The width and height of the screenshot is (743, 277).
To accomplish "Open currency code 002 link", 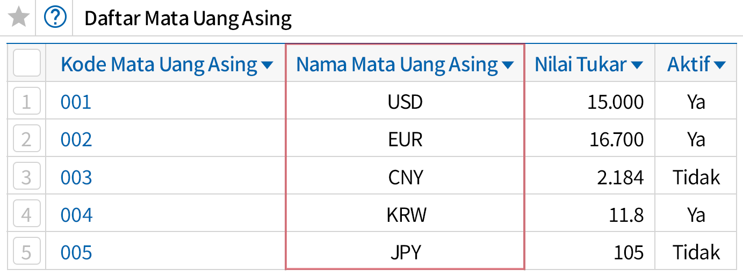I will [x=76, y=139].
